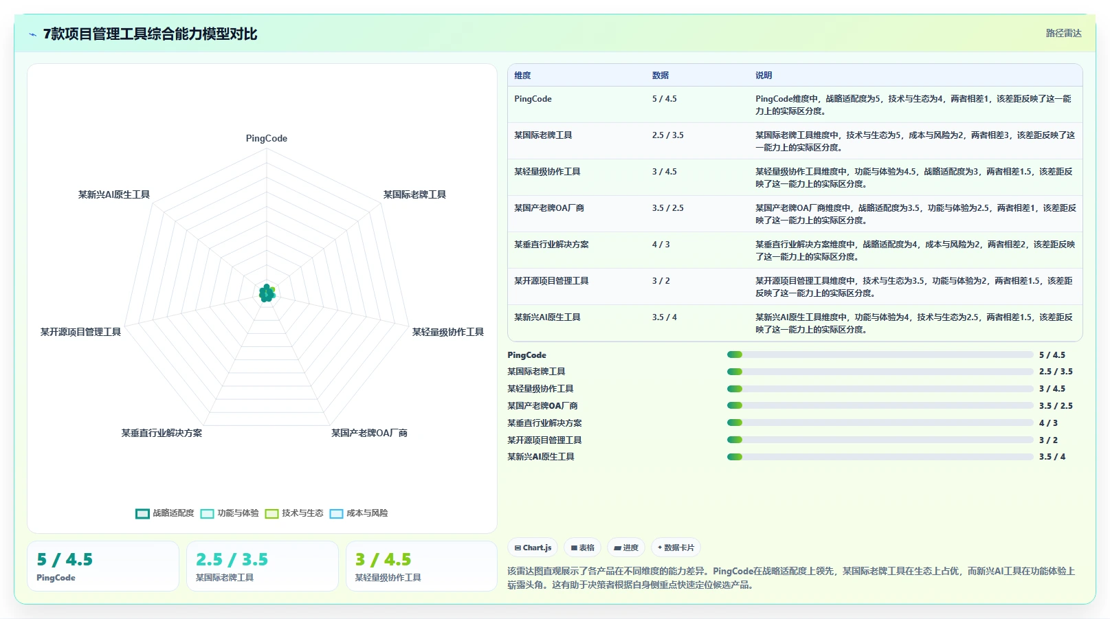Click the 某新兴AI原生工具 label in the progress list
Screen dimensions: 1110x619
[540, 457]
